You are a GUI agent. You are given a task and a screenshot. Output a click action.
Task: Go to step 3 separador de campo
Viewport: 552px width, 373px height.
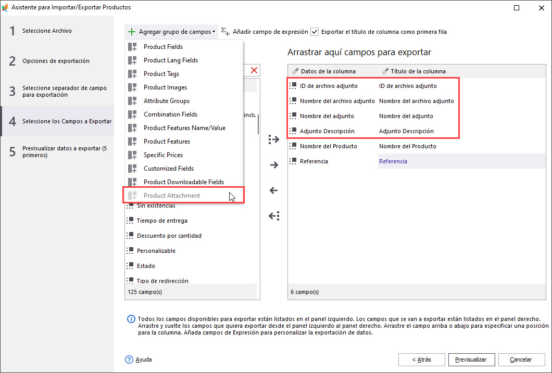[57, 92]
